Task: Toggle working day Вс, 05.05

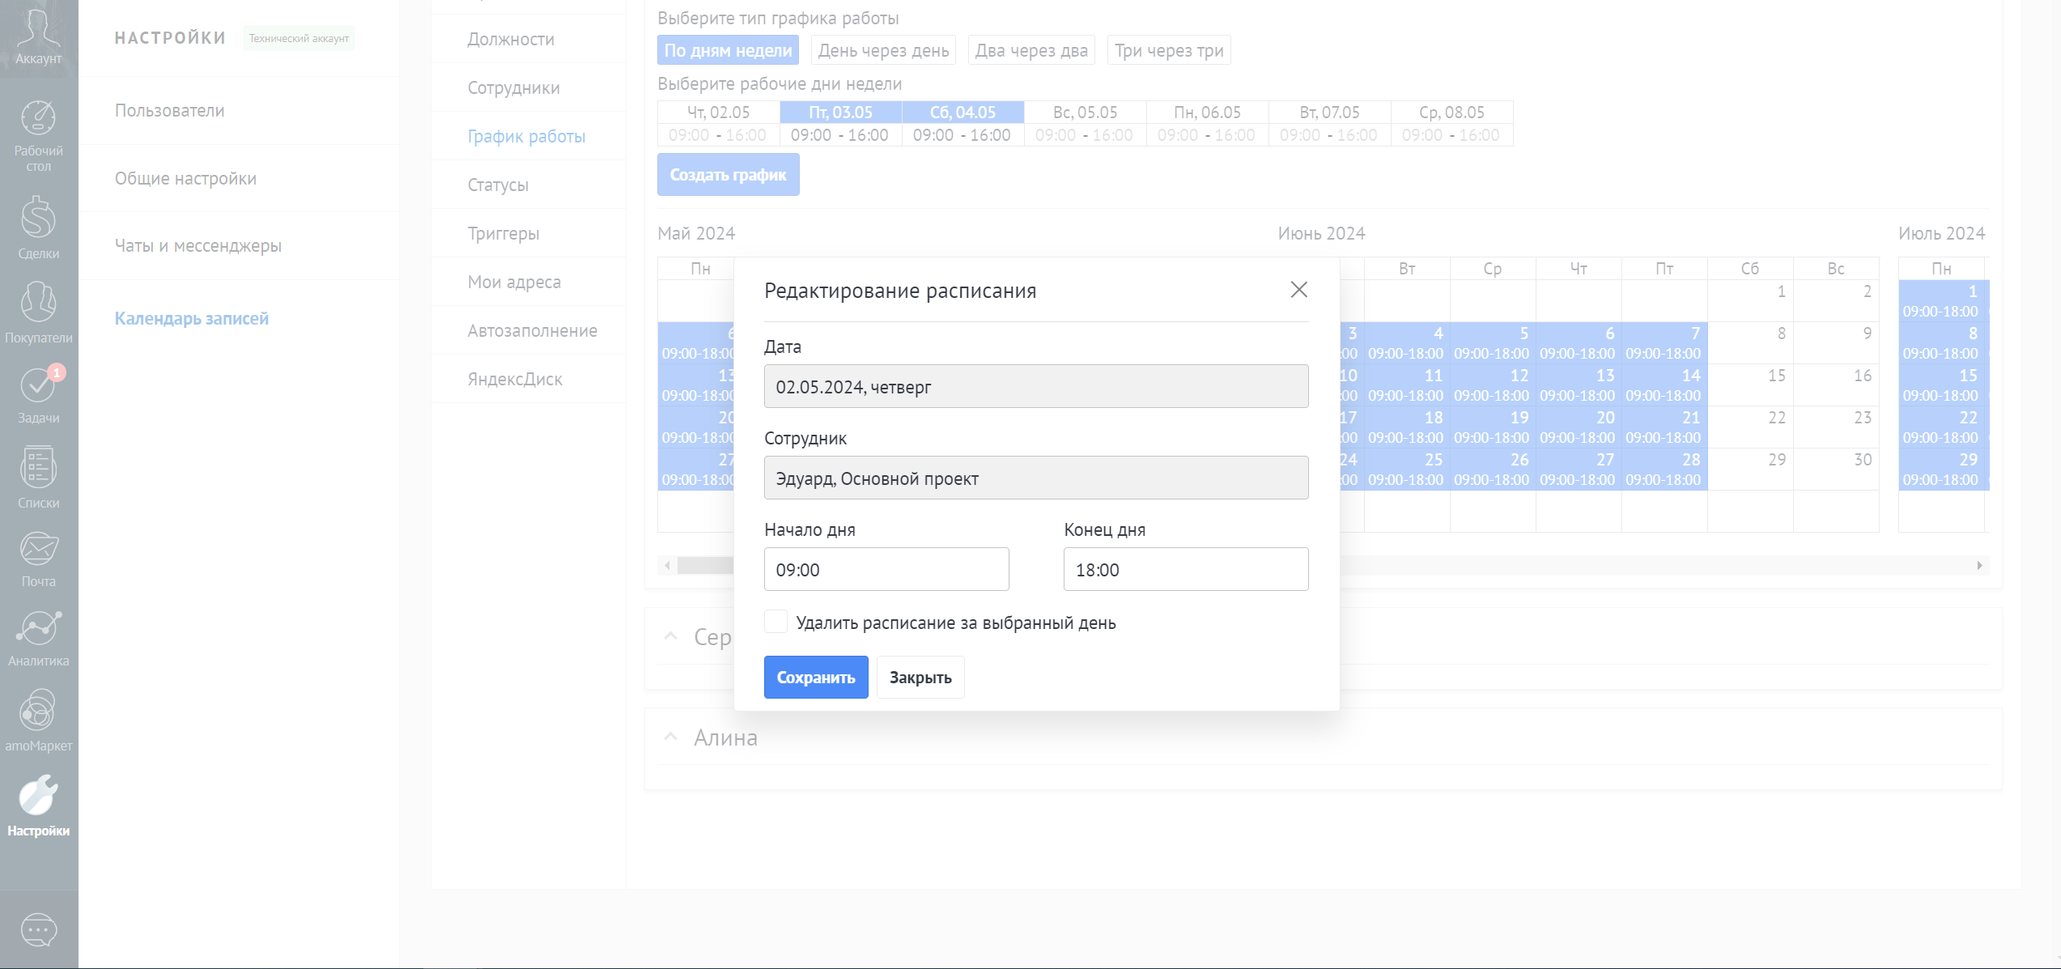Action: tap(1085, 113)
